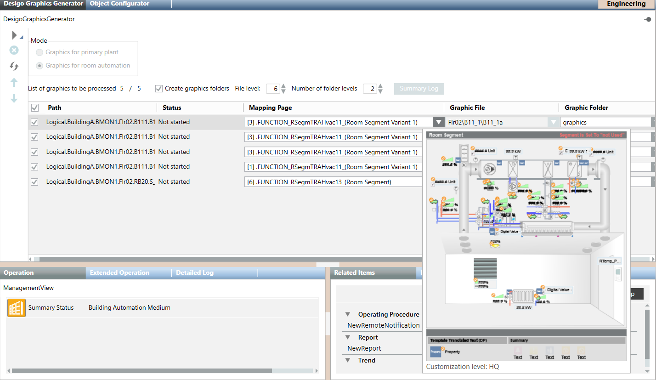656x380 pixels.
Task: Toggle the Create graphics folders checkbox
Action: [159, 89]
